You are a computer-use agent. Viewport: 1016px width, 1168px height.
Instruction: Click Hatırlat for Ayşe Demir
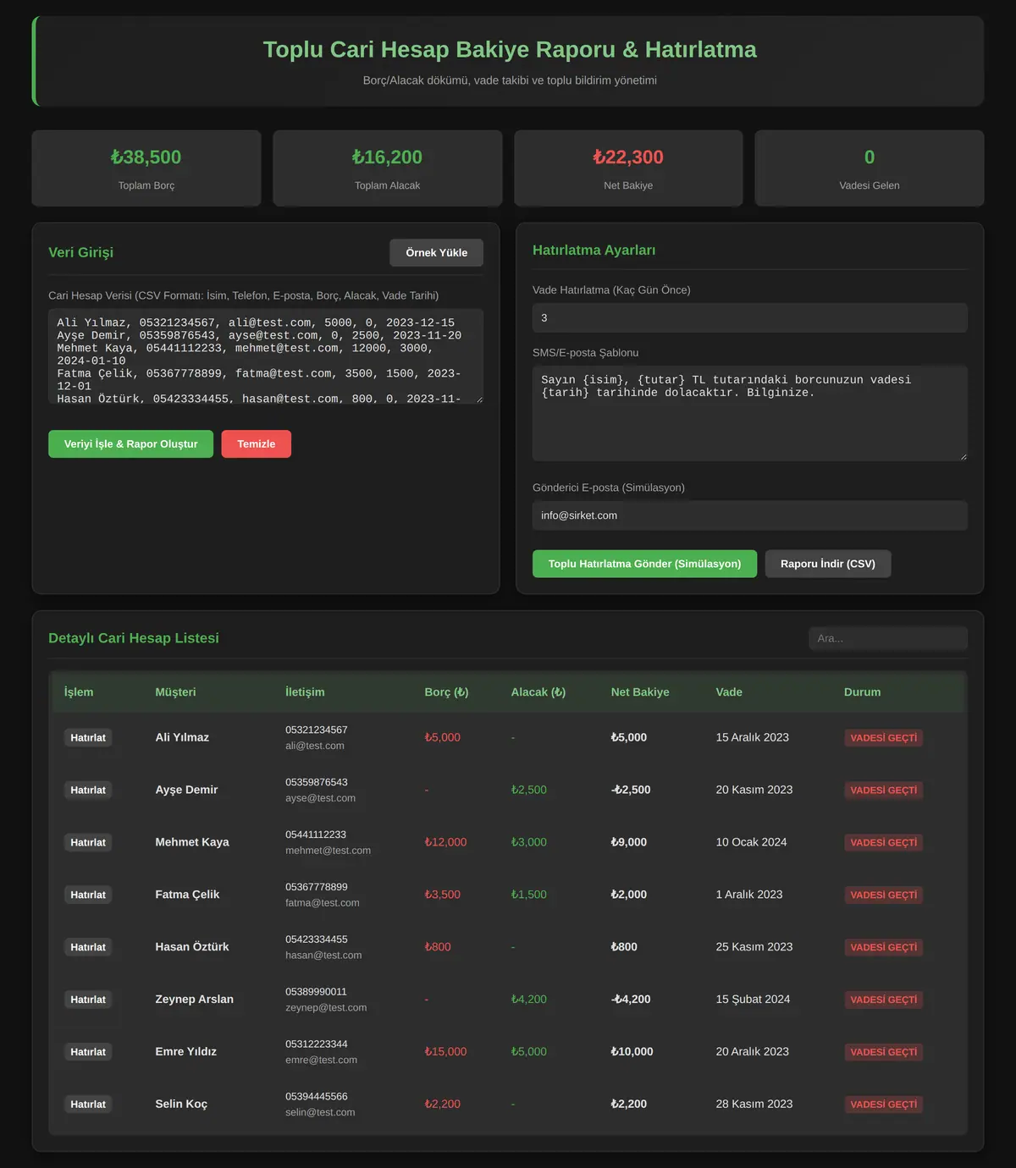tap(88, 791)
